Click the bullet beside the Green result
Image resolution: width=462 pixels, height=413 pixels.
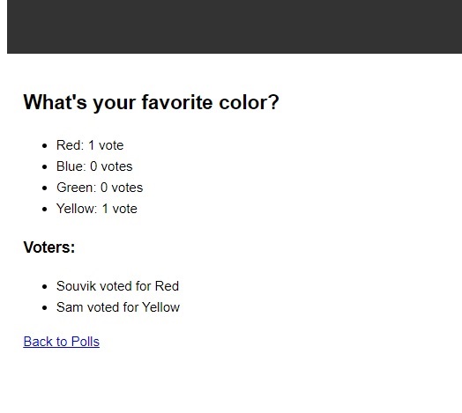click(44, 188)
